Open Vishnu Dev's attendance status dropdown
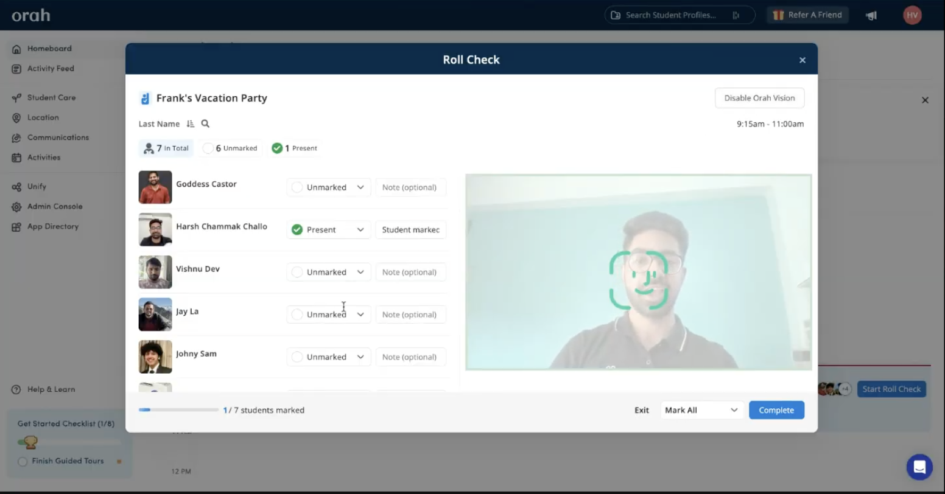 pos(329,272)
